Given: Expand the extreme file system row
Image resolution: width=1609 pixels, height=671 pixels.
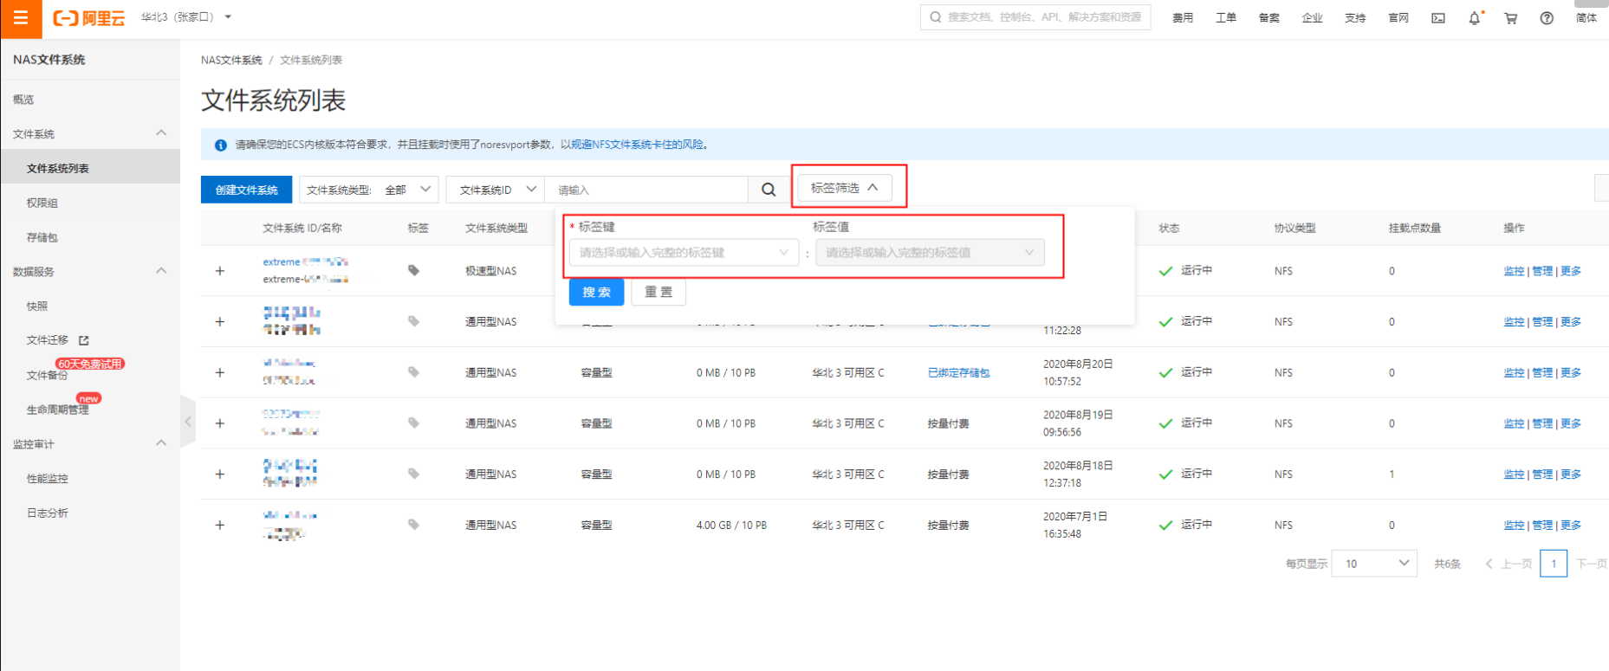Looking at the screenshot, I should pyautogui.click(x=220, y=271).
